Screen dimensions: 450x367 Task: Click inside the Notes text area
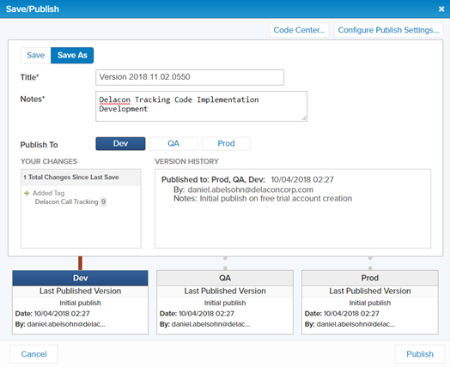pos(201,106)
